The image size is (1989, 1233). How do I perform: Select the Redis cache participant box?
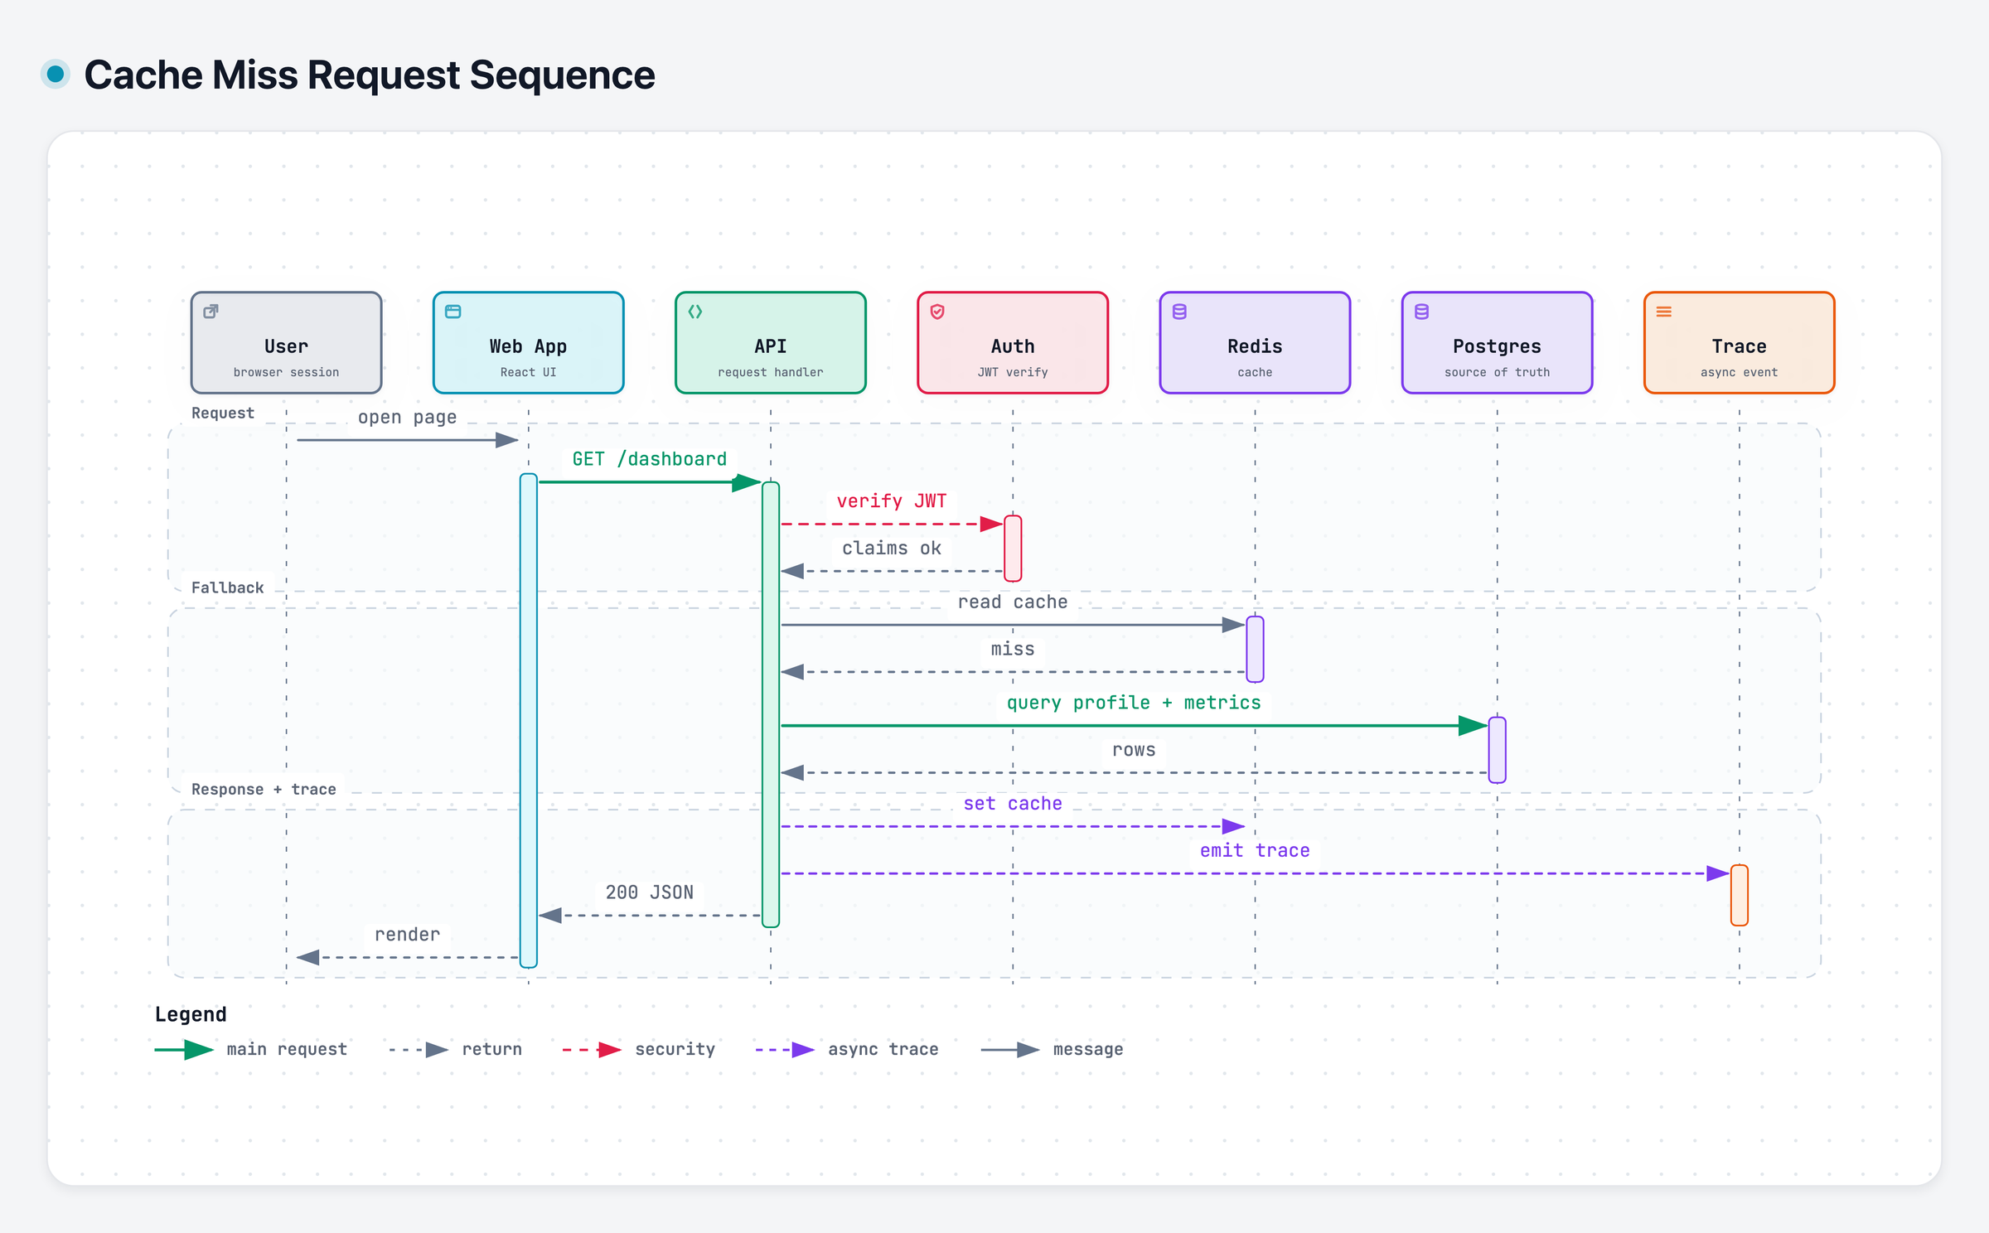pos(1255,342)
